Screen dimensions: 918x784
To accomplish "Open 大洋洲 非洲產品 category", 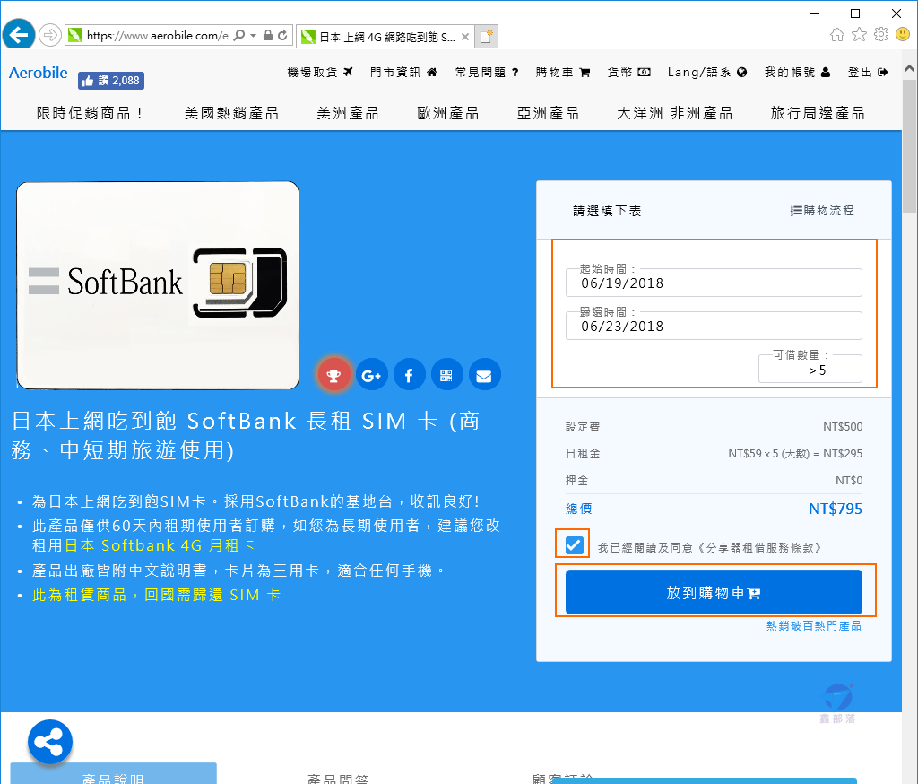I will click(x=674, y=113).
